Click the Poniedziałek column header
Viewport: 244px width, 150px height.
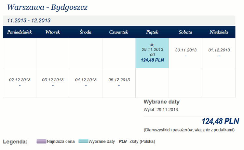(x=20, y=32)
